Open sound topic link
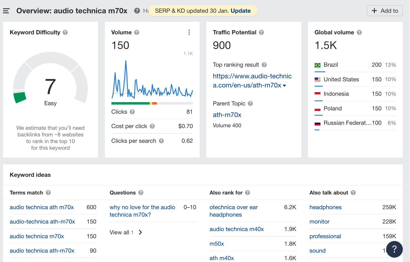 coord(317,251)
